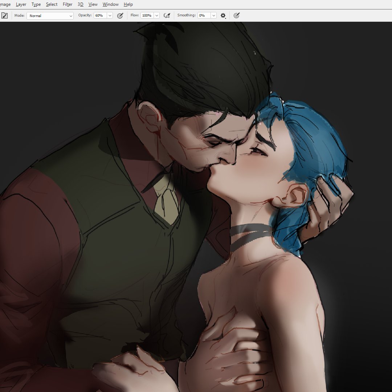Open the Window menu
The image size is (392, 392).
pyautogui.click(x=110, y=4)
